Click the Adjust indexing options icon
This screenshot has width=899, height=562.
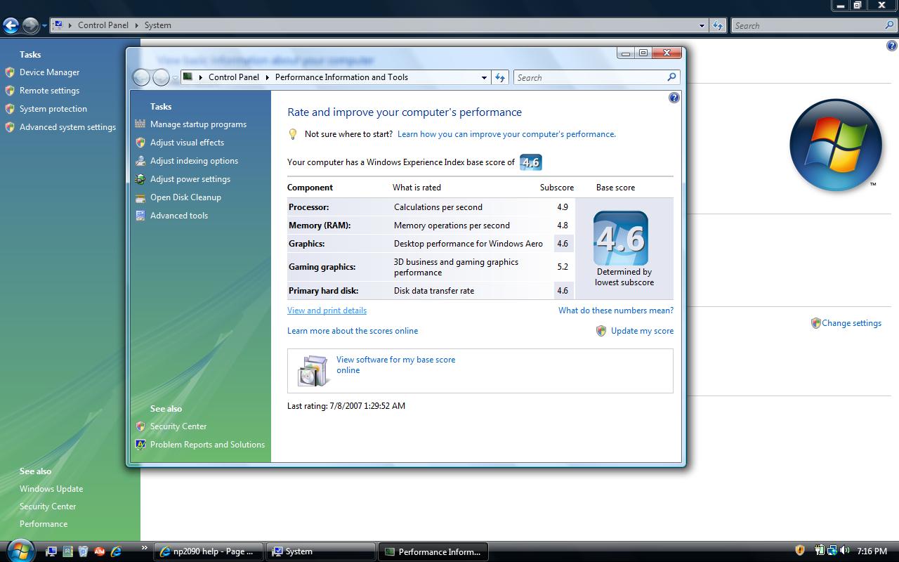point(140,161)
